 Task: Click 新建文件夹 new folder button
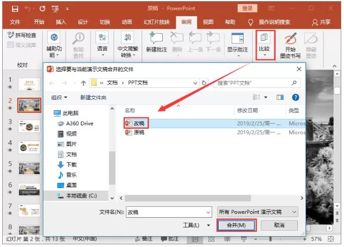pyautogui.click(x=93, y=97)
